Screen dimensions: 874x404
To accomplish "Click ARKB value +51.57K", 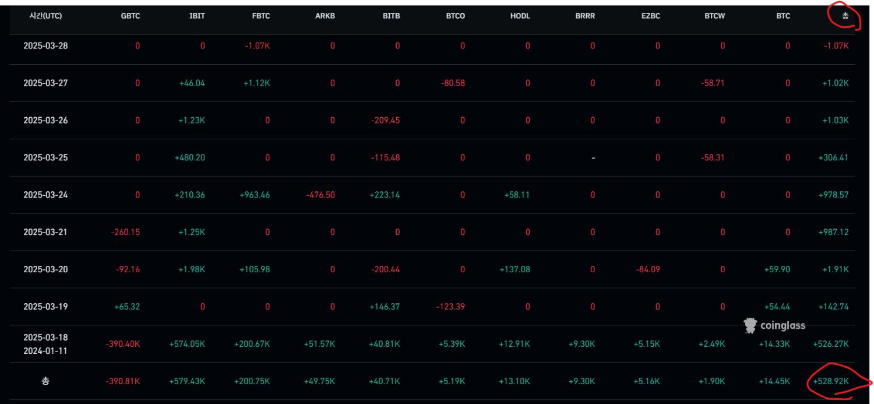I will pyautogui.click(x=319, y=345).
